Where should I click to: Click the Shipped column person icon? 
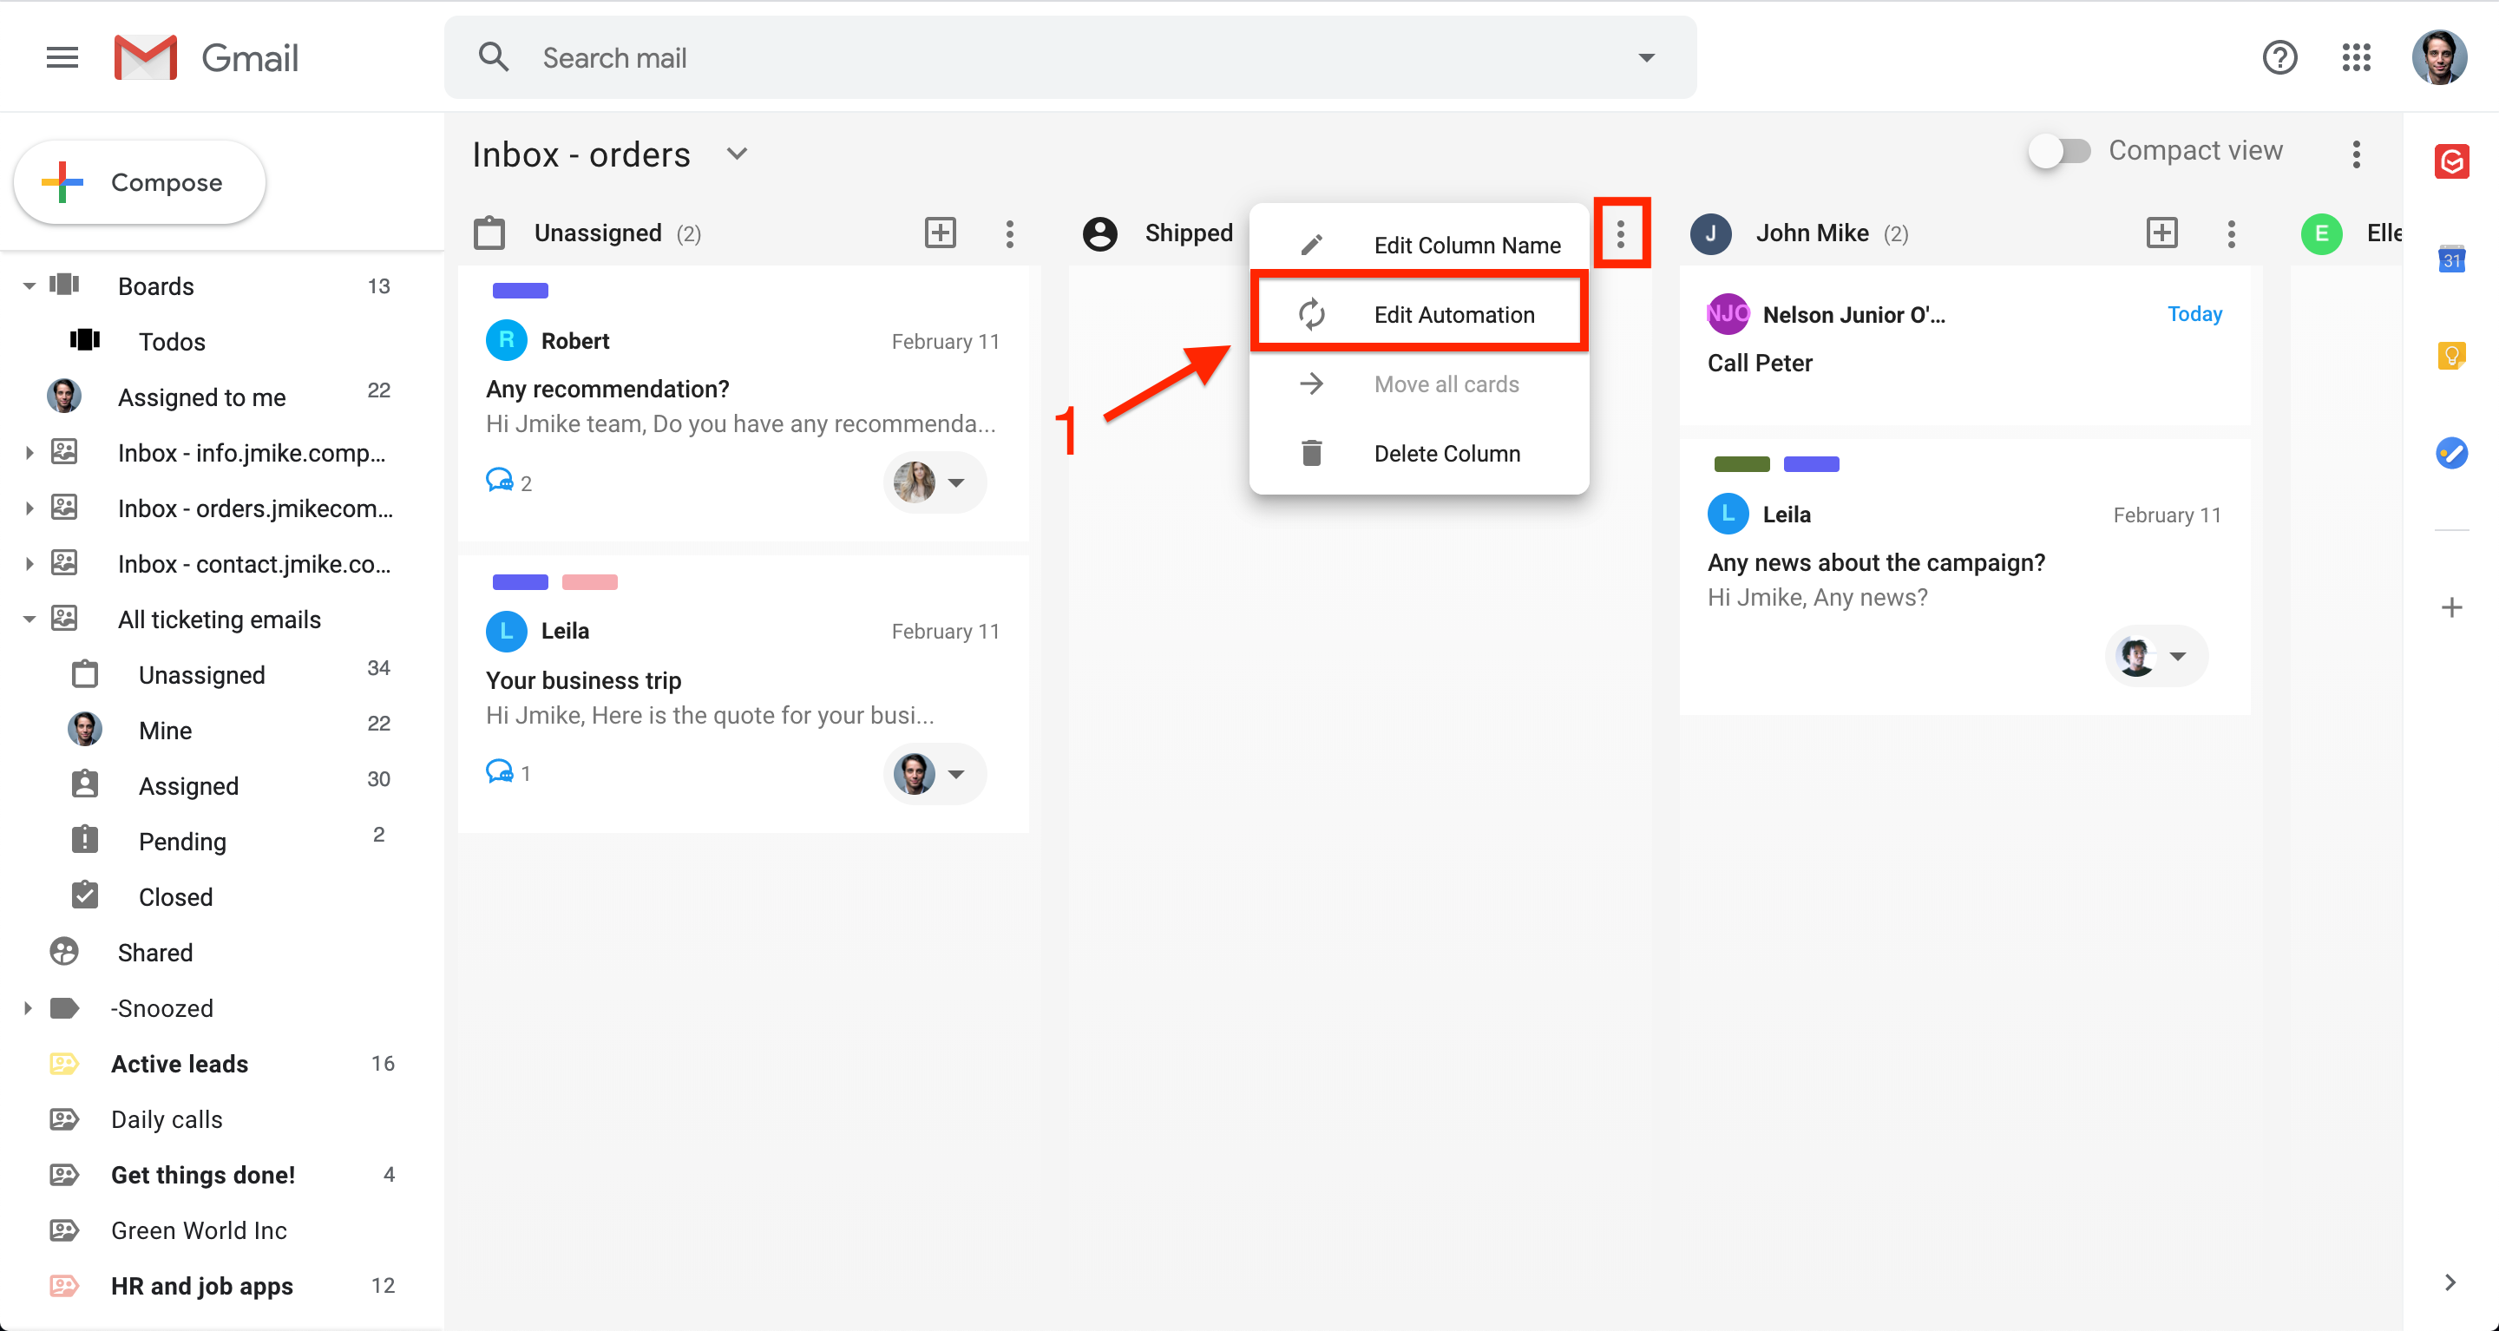tap(1099, 233)
